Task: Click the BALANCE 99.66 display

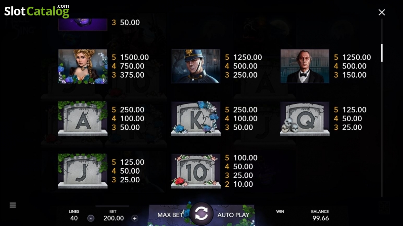Action: point(320,215)
